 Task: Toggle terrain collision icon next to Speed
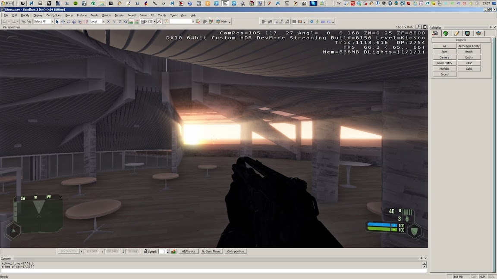[173, 251]
